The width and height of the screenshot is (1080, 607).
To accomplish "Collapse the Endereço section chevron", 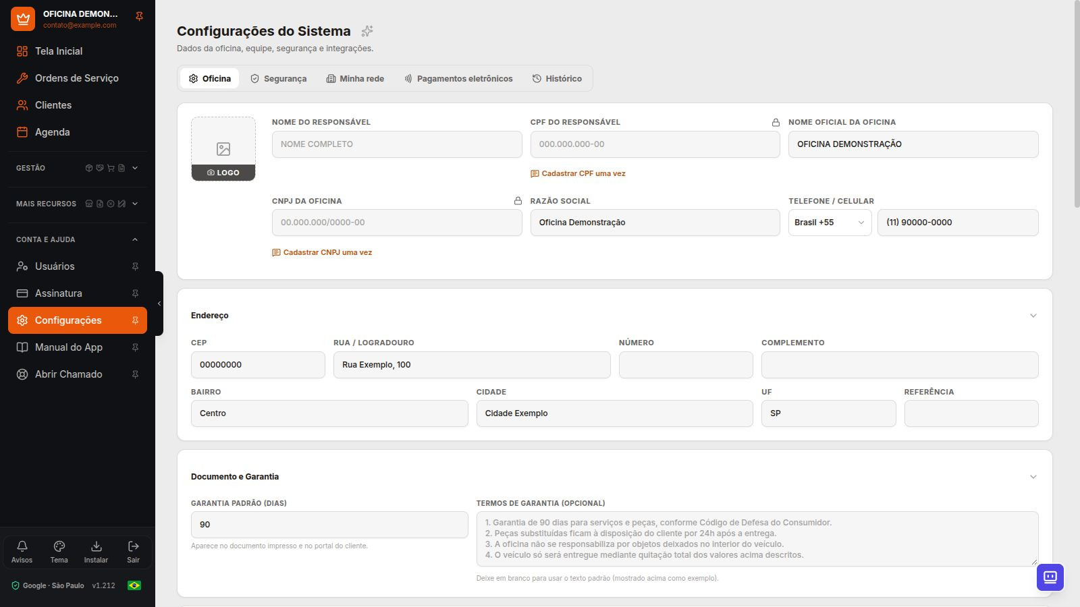I will tap(1033, 316).
